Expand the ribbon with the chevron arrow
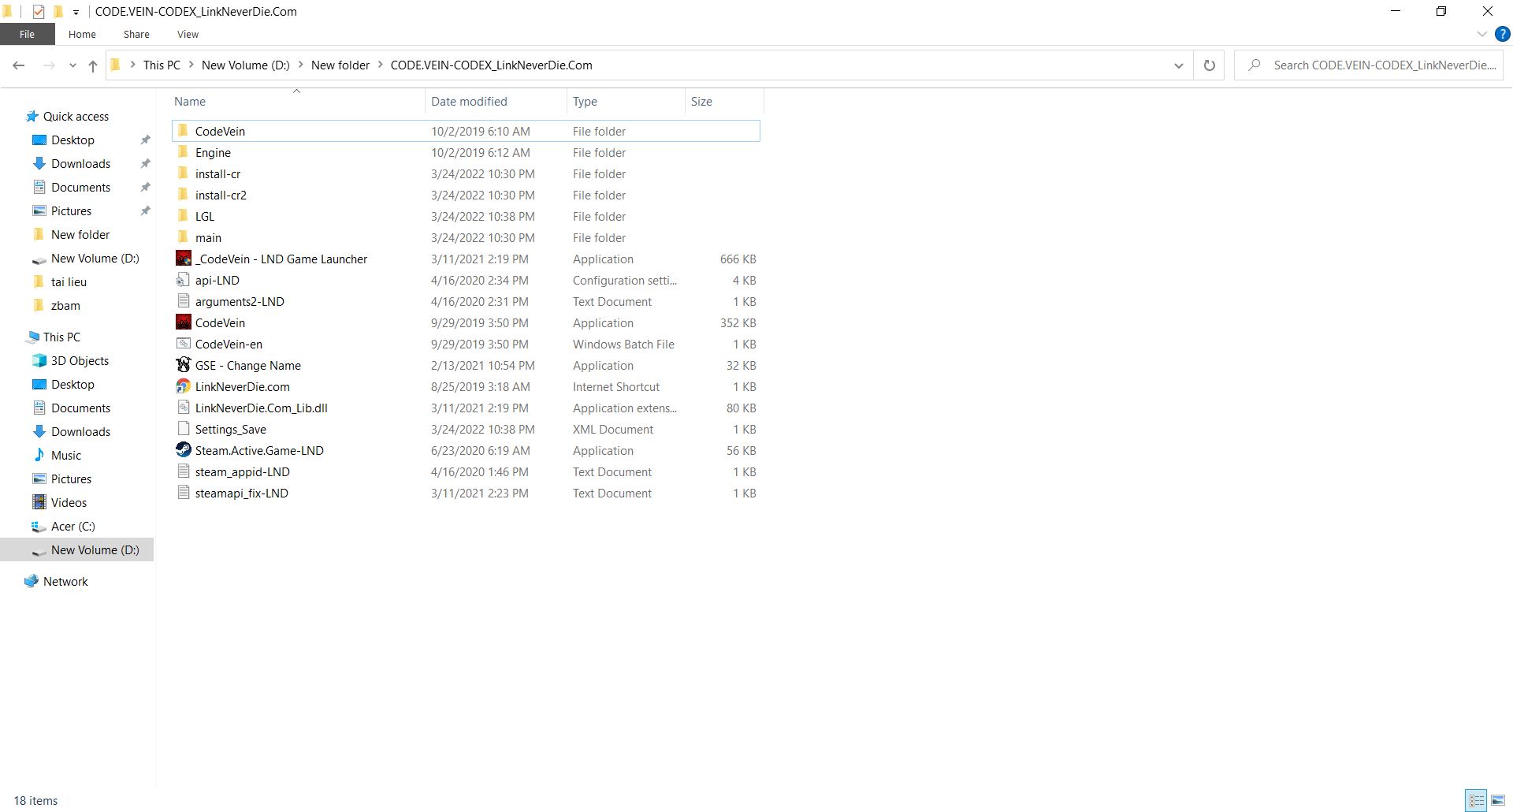This screenshot has width=1513, height=812. click(x=1481, y=34)
